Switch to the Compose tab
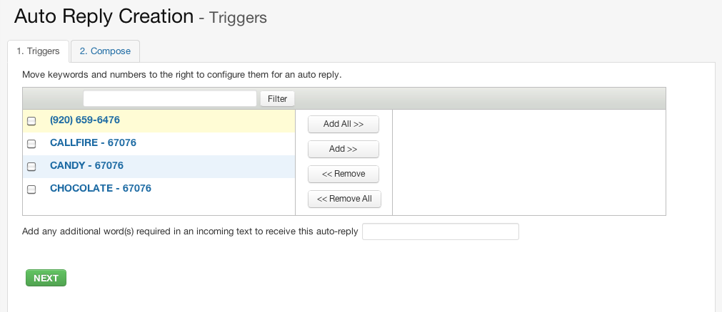This screenshot has height=312, width=722. tap(105, 51)
